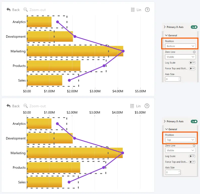Click the $3.00M axis label in the upper chart

coord(95,91)
